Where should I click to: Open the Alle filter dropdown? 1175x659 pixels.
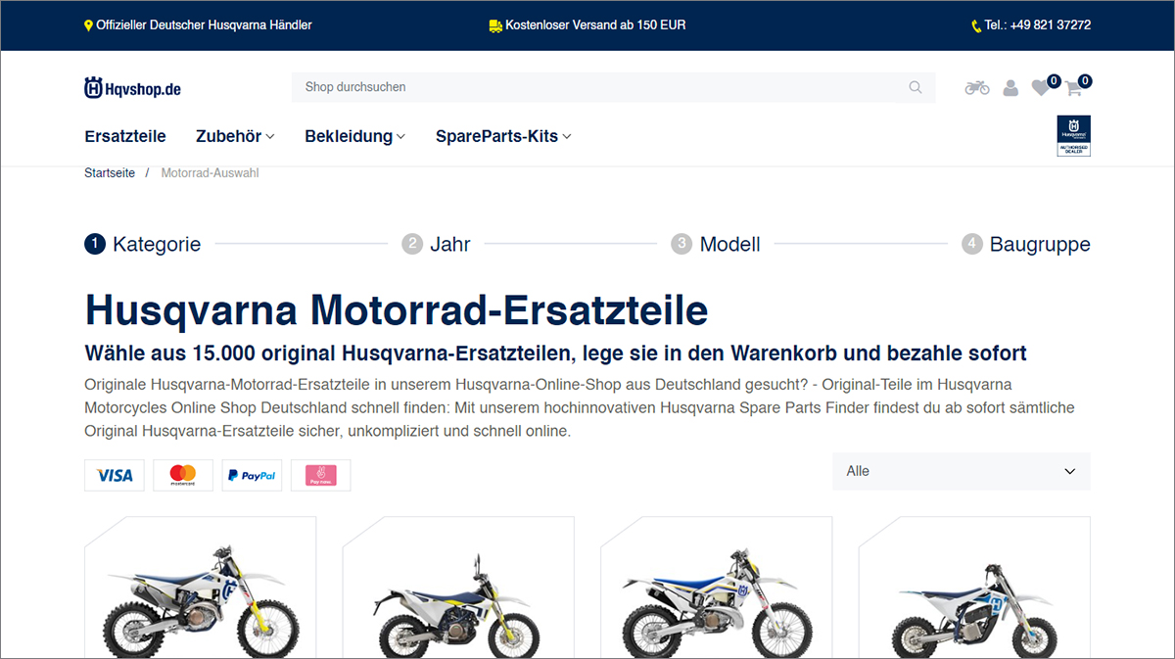tap(961, 471)
